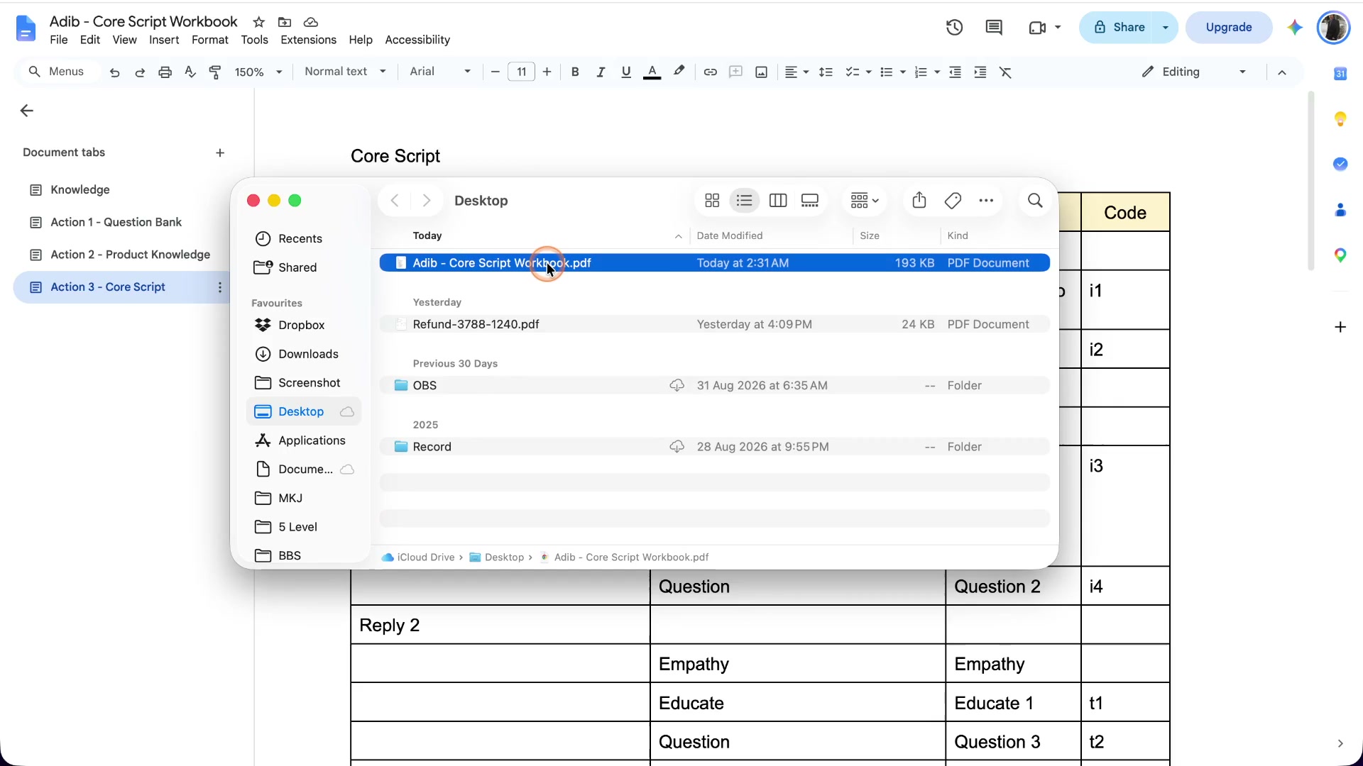Open the Extensions menu
Screen dimensions: 1363x766
tap(308, 40)
